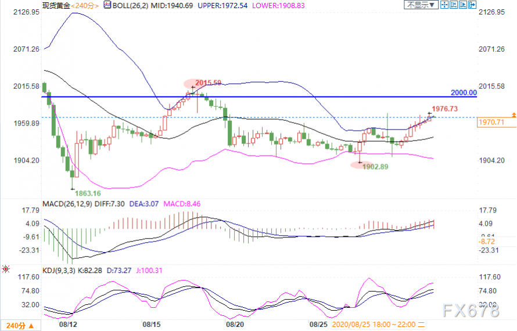Click the chart scroll-to-start icon
This screenshot has width=517, height=331.
pyautogui.click(x=453, y=5)
